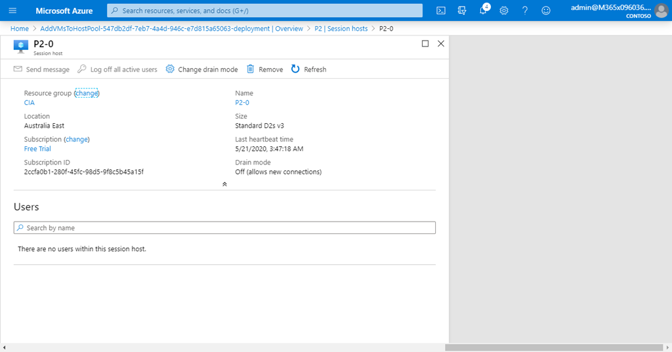Open the admin account avatar menu
The image size is (672, 352).
coord(661,10)
